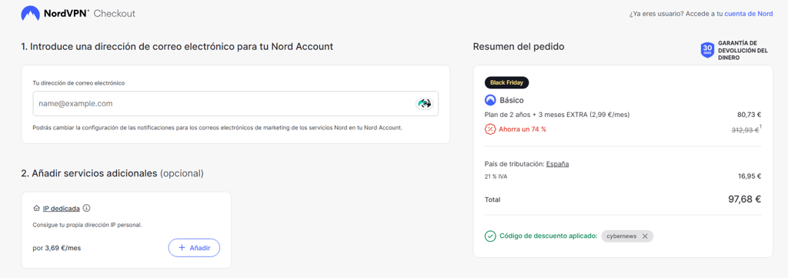Click the 'Introduce una dirección de correo' heading
The width and height of the screenshot is (788, 278).
point(178,47)
